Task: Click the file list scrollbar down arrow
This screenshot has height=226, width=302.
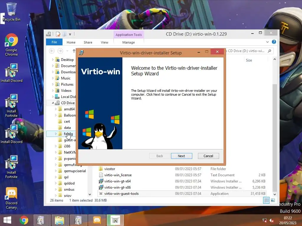Action: (x=275, y=195)
